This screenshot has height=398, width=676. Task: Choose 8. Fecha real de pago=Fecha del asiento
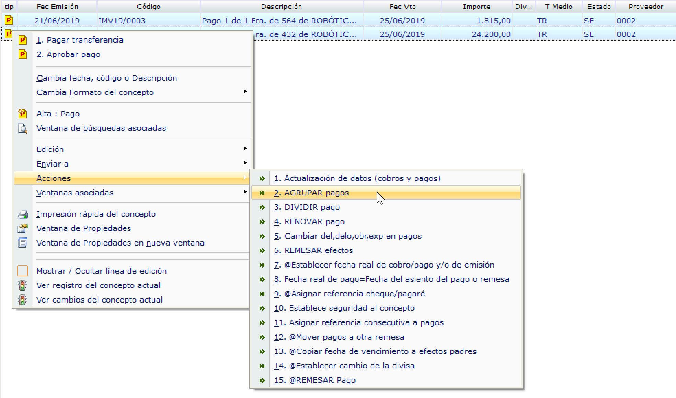(x=391, y=279)
